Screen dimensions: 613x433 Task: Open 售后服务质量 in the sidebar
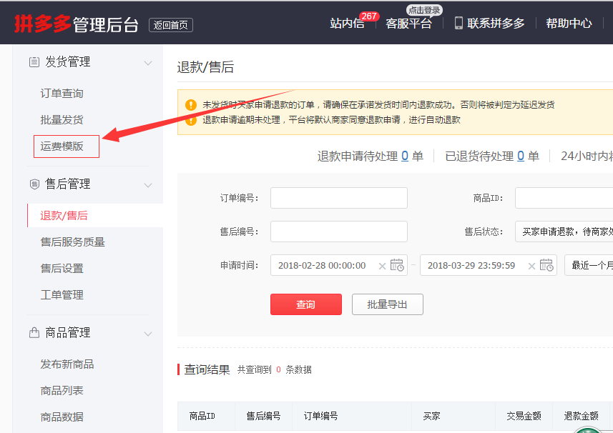73,242
